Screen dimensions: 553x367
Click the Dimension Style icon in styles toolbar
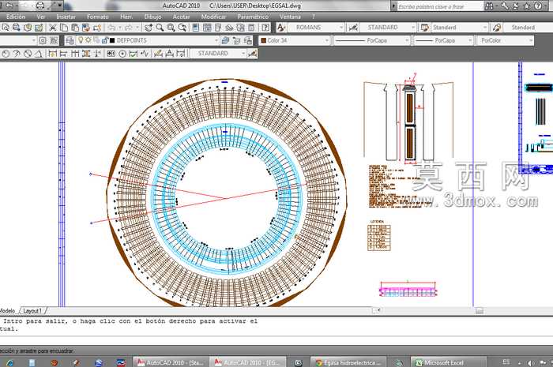(353, 28)
